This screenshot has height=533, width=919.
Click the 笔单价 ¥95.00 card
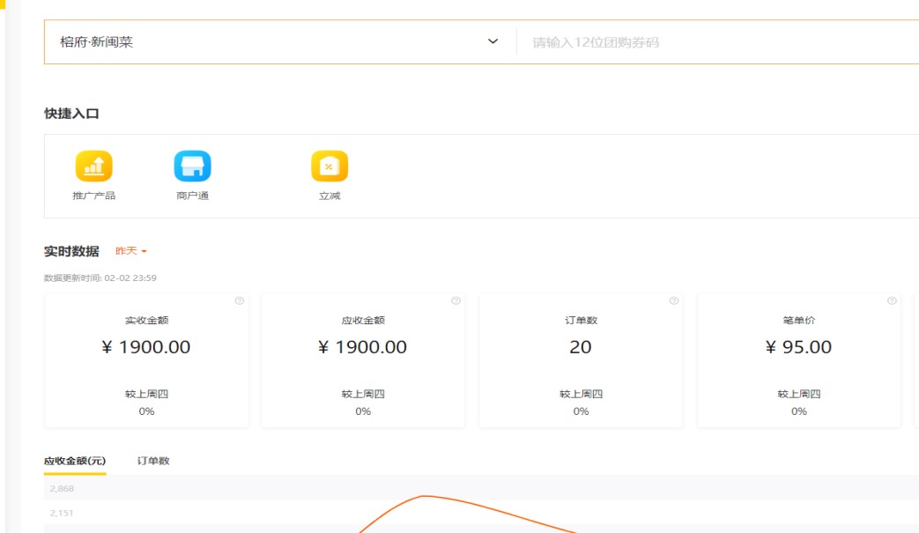point(798,361)
